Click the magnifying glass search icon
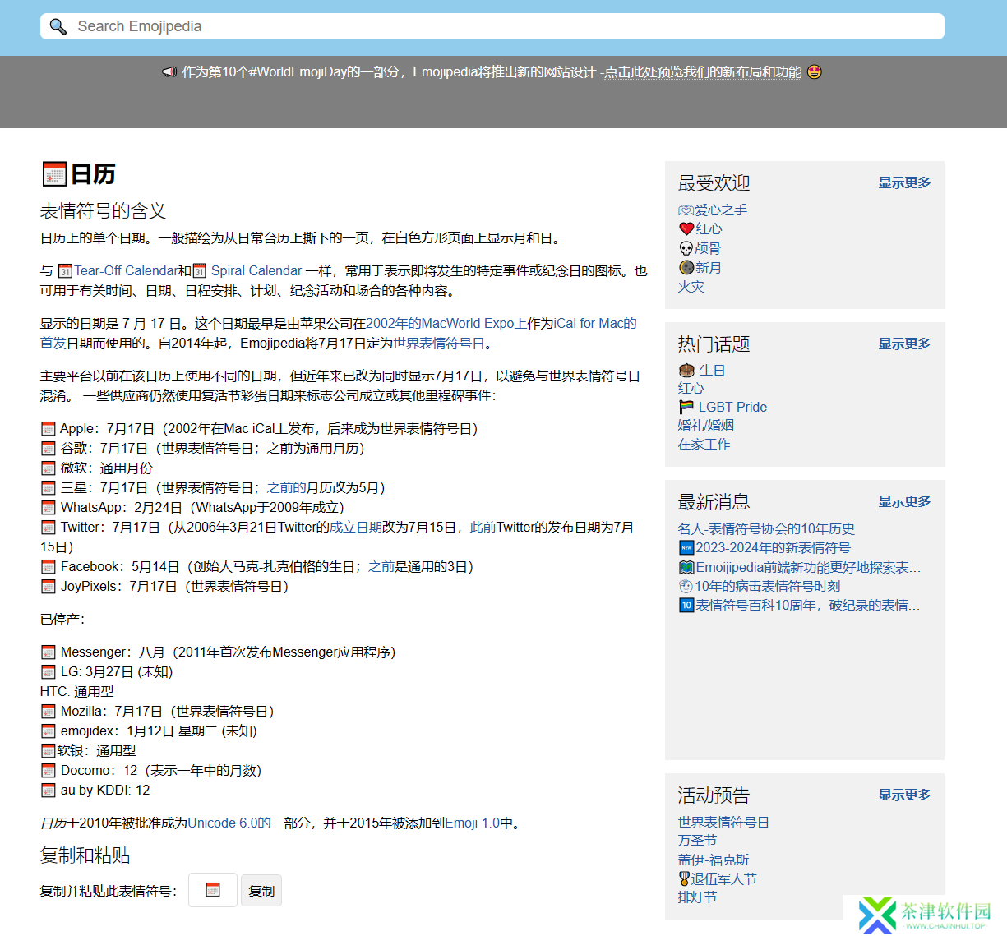The image size is (1007, 936). coord(58,26)
